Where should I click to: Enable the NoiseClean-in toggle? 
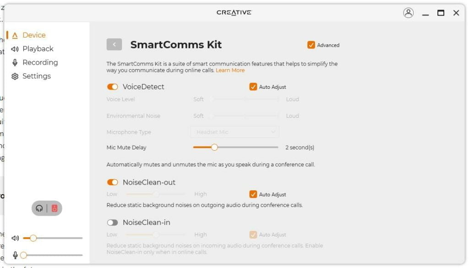(112, 223)
